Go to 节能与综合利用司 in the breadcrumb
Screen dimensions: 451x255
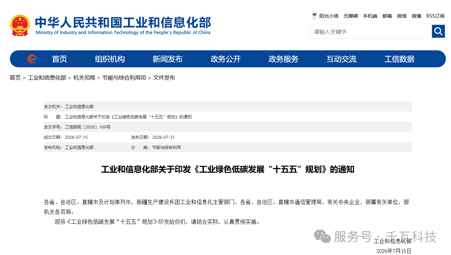[124, 78]
